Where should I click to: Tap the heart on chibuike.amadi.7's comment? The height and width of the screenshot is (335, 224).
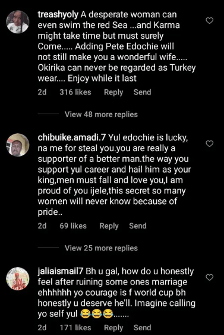point(210,144)
